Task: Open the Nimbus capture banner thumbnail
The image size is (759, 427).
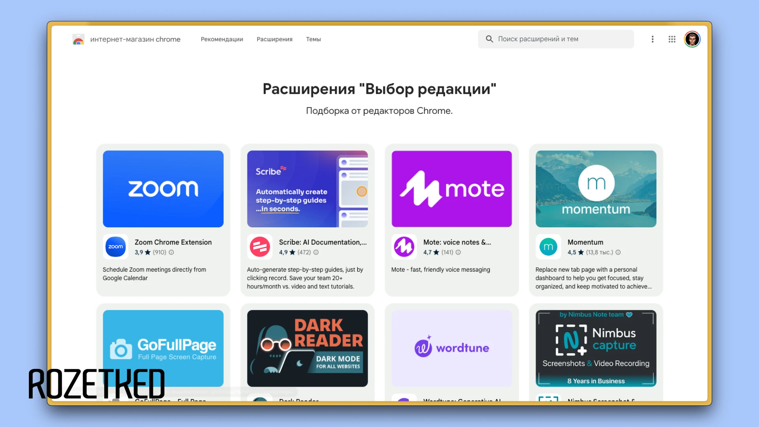Action: click(596, 348)
